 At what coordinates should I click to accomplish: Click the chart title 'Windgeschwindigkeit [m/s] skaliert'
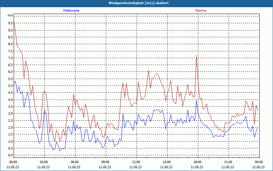(x=139, y=3)
